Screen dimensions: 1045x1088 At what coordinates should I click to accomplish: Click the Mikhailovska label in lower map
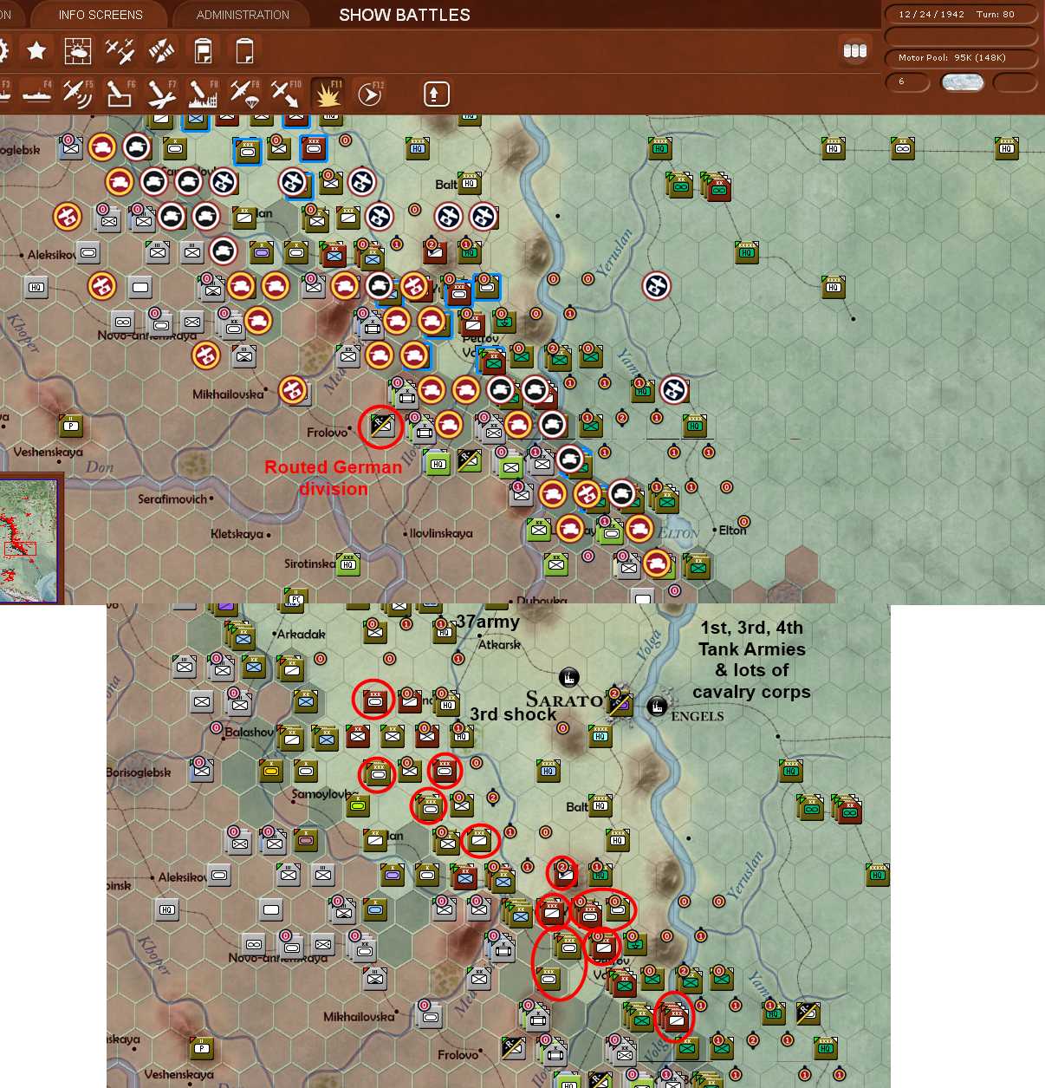pos(359,1016)
